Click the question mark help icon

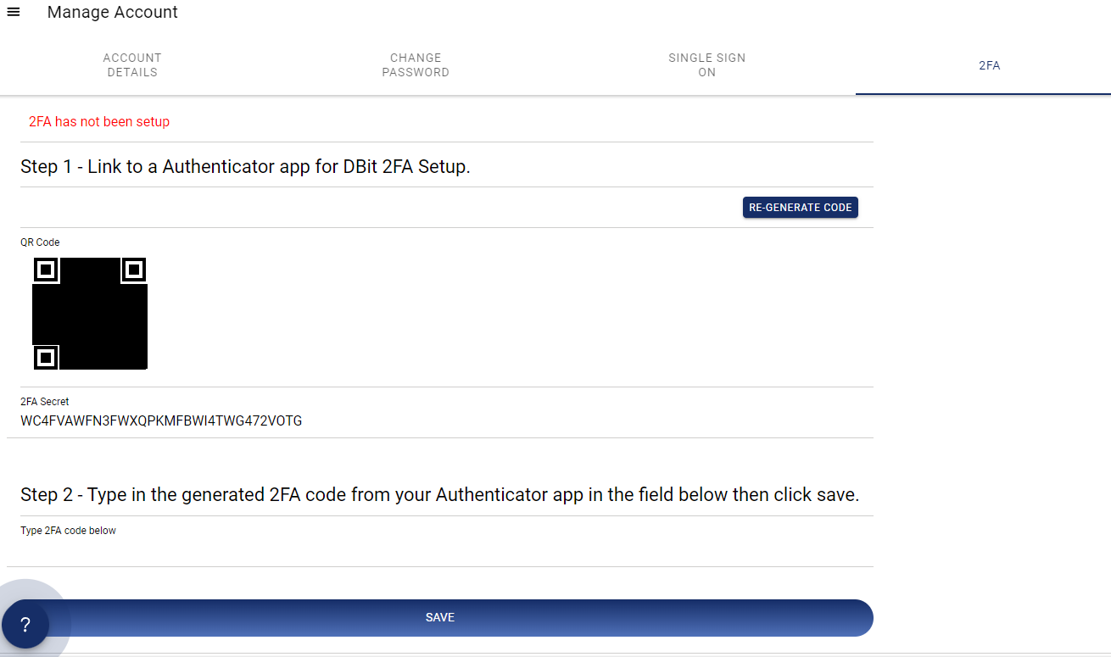click(x=25, y=625)
